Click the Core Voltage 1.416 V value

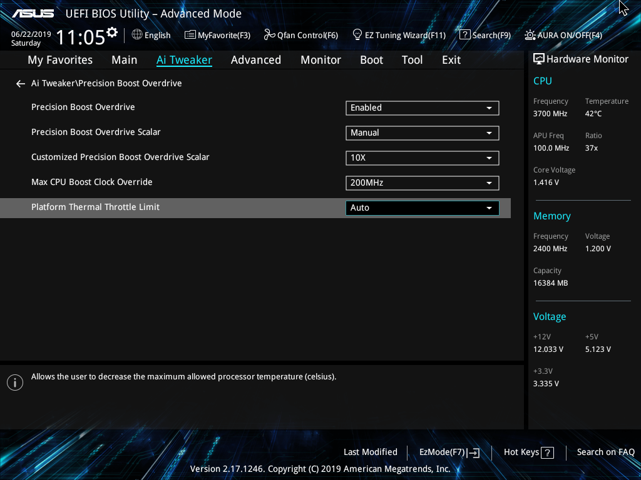point(546,182)
